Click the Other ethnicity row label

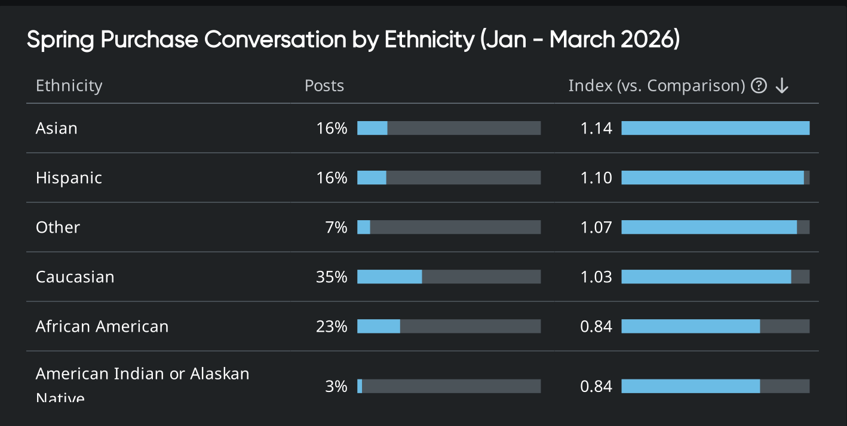click(57, 227)
